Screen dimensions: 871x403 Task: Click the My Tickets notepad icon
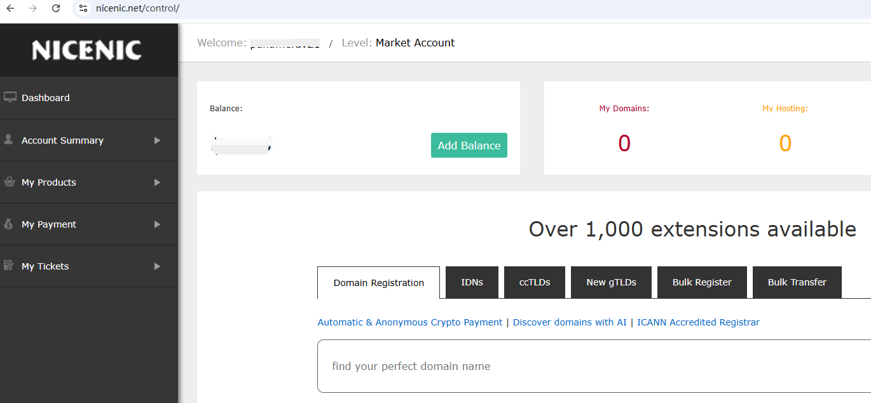(x=9, y=266)
